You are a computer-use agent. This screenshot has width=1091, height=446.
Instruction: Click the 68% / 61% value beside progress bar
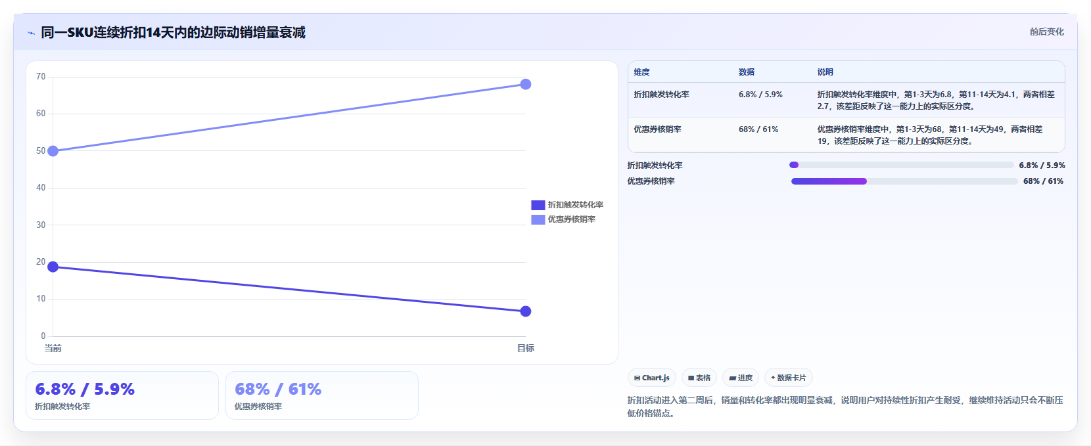coord(1044,181)
